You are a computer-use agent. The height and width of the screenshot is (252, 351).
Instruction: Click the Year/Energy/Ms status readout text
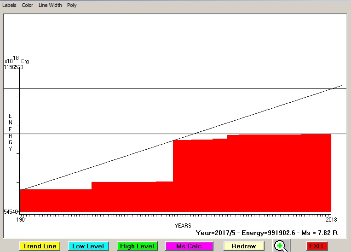[267, 233]
